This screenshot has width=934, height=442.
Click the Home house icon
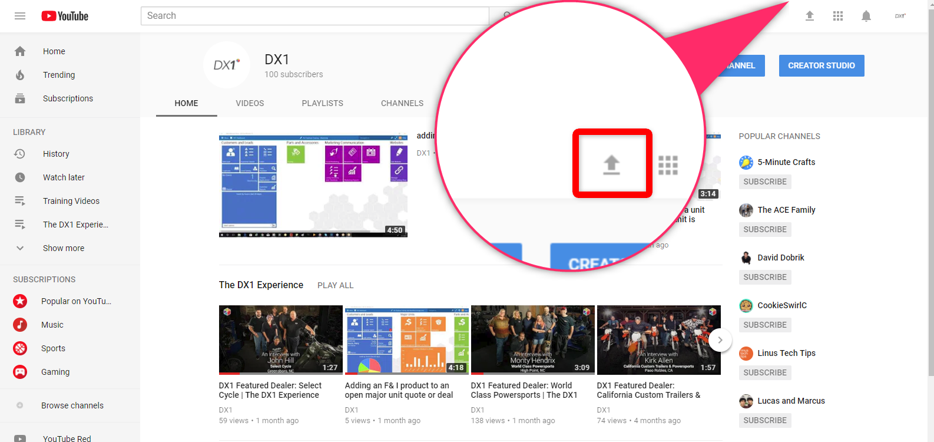[x=20, y=51]
